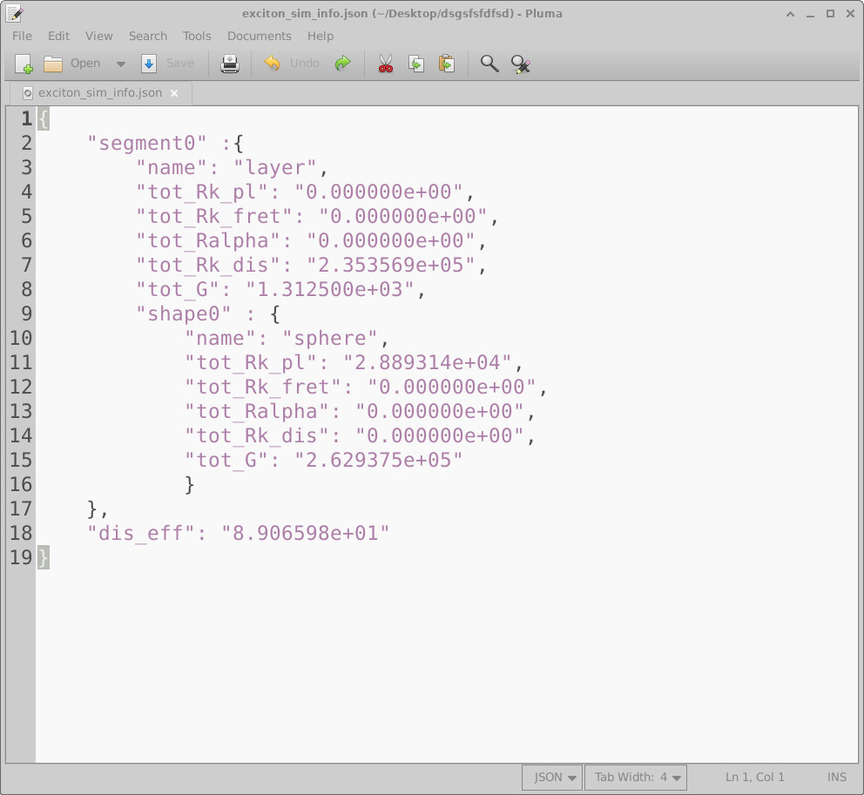The height and width of the screenshot is (795, 864).
Task: Select the exciton_sim_info.json tab
Action: (x=100, y=92)
